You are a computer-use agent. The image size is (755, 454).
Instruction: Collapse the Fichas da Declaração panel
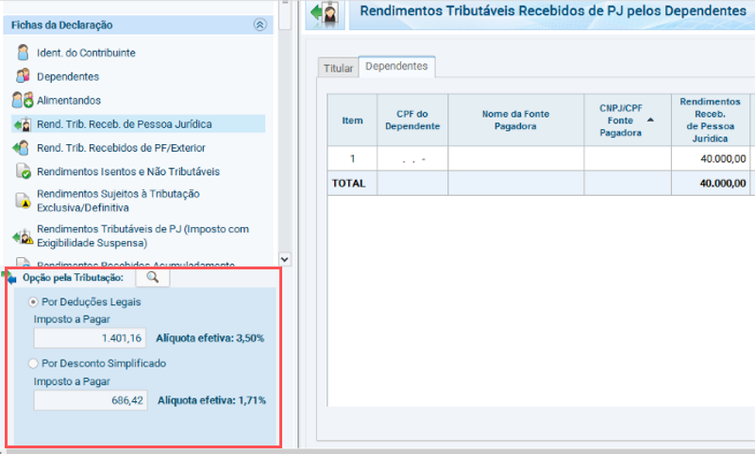point(260,25)
